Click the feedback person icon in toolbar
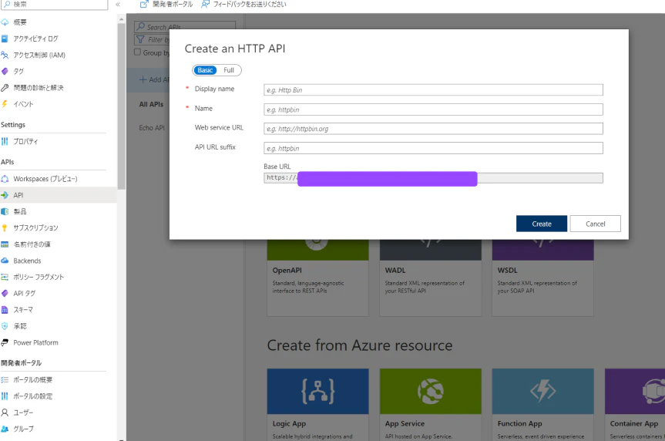The height and width of the screenshot is (441, 665). (x=205, y=5)
